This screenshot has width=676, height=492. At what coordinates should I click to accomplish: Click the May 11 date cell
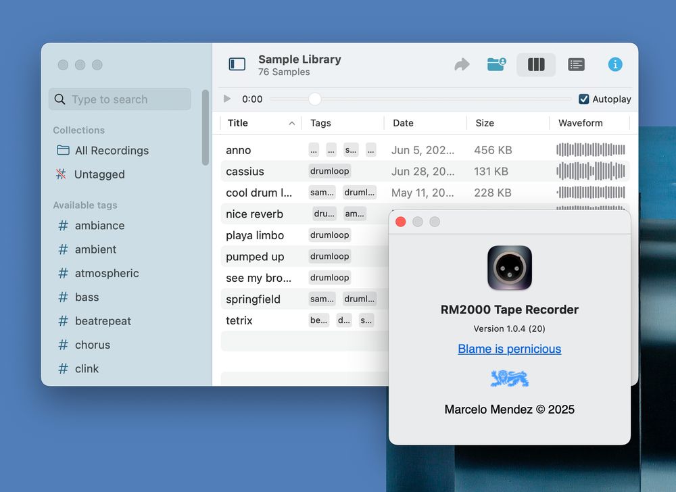(422, 193)
